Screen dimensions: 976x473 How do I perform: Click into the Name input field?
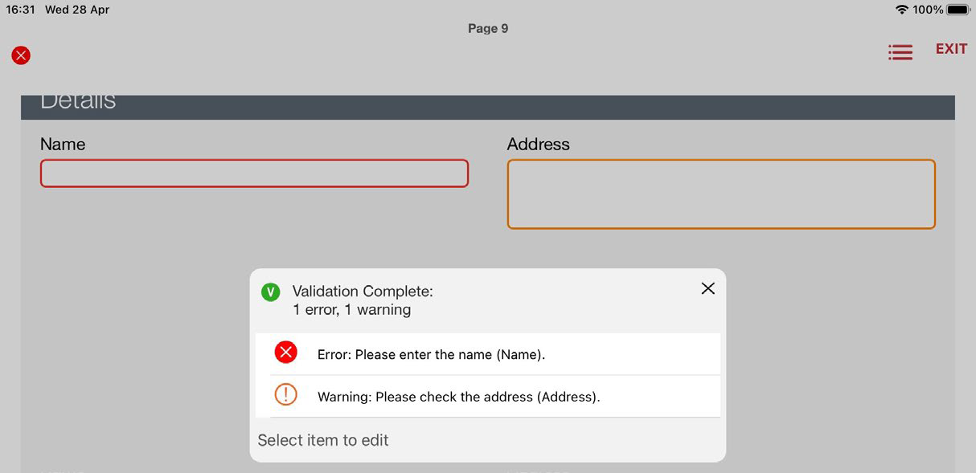coord(254,173)
